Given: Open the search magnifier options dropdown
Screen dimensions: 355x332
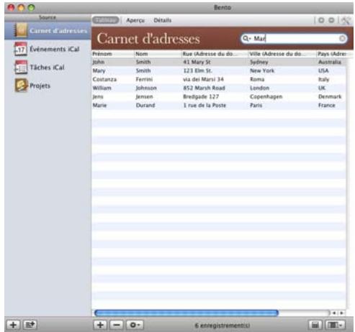Looking at the screenshot, I should click(x=246, y=38).
